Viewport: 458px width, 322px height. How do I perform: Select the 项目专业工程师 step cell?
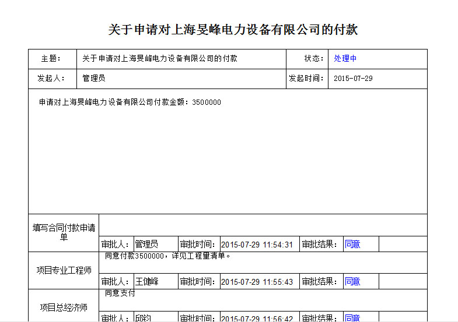[x=64, y=270]
